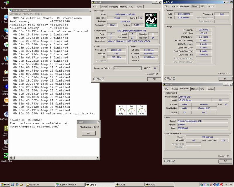Click OK in the DFI motherboard window
234x187 pixels.
click(225, 161)
